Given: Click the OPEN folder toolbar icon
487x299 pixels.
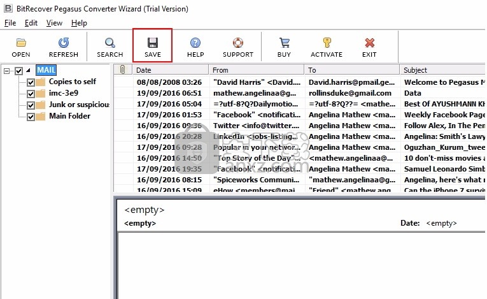Looking at the screenshot, I should [21, 43].
